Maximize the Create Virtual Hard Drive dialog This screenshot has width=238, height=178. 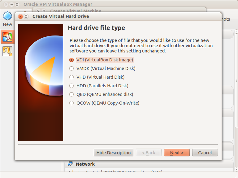click(26, 16)
